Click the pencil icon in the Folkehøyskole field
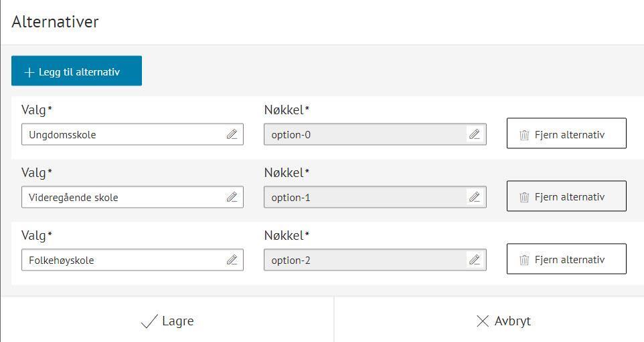 tap(232, 260)
